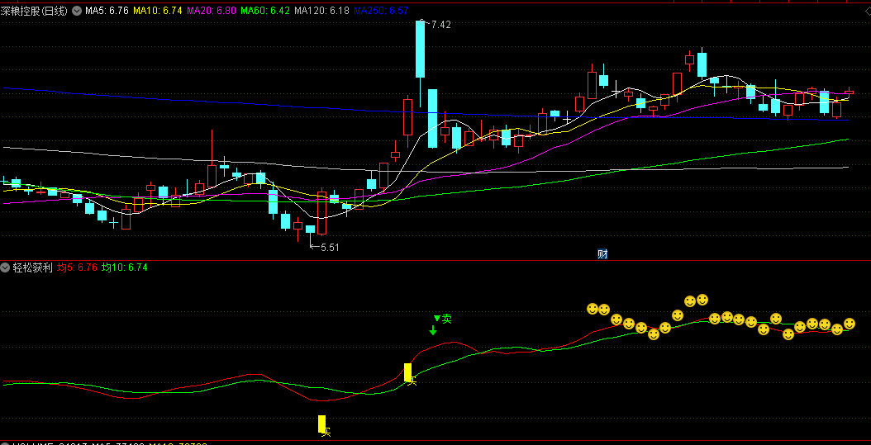Select the MA120: 6.18 label
Viewport: 871px width, 445px height.
click(x=323, y=11)
